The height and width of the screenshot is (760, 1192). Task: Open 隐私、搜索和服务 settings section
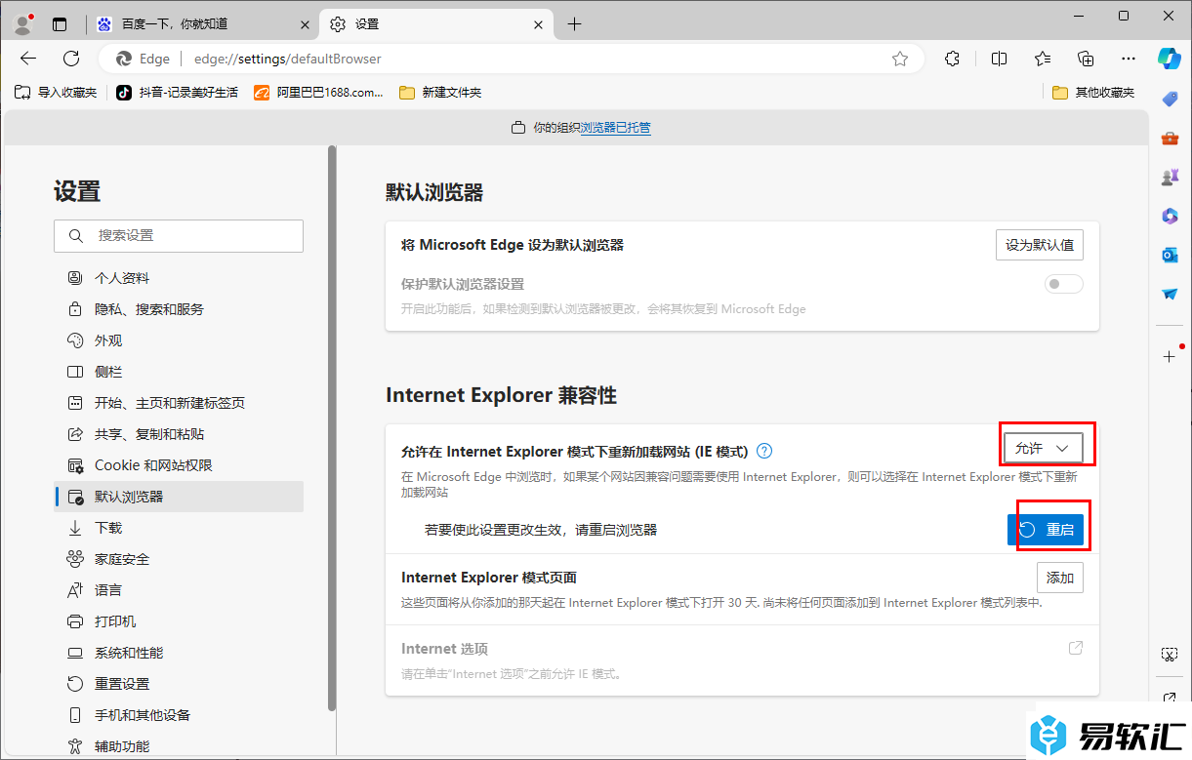point(179,309)
